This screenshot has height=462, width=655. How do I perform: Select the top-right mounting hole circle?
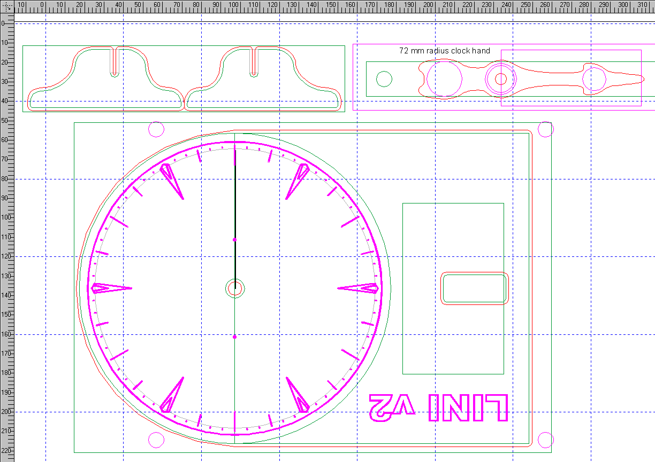[x=545, y=129]
